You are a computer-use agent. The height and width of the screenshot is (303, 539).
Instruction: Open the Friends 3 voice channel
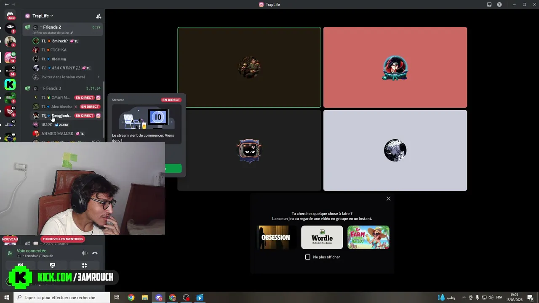pyautogui.click(x=62, y=88)
